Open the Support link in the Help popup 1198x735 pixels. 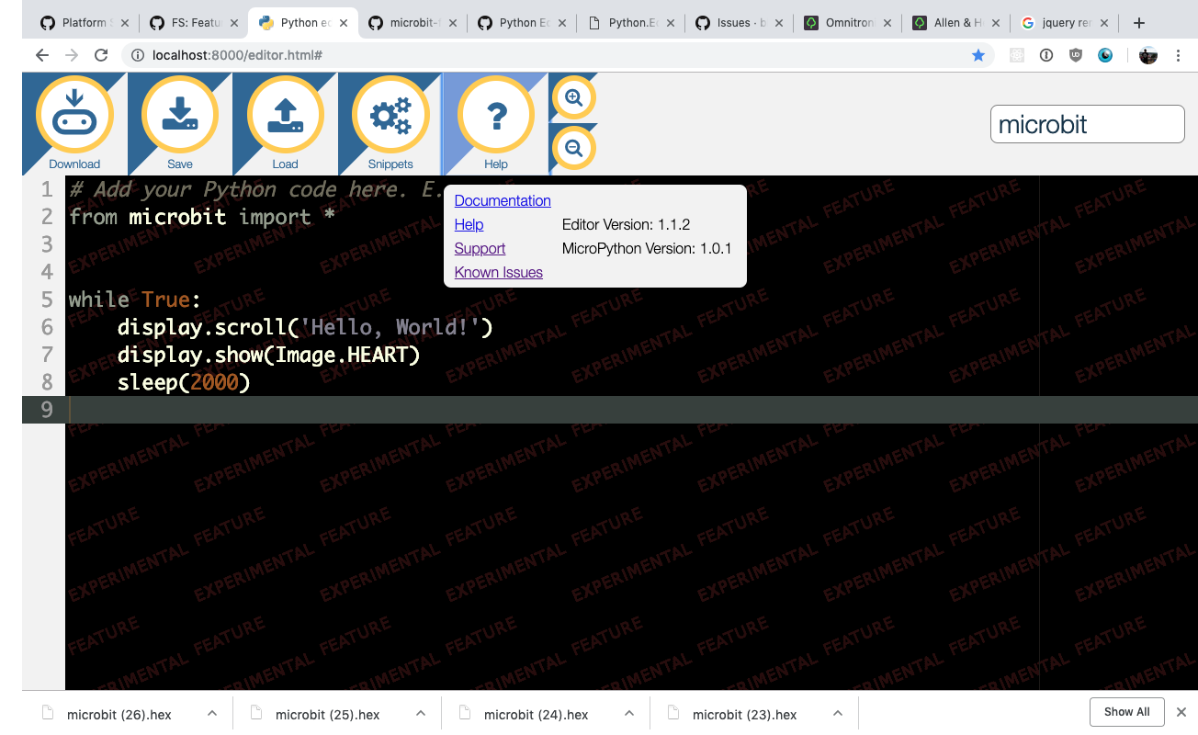[480, 248]
